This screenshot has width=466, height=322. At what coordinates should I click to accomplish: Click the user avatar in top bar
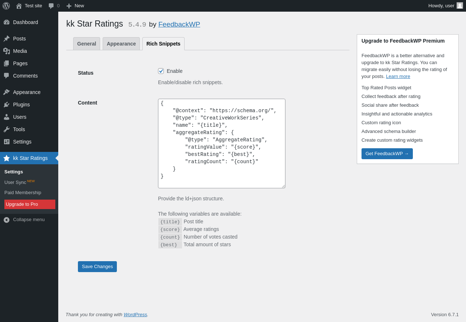pyautogui.click(x=460, y=5)
